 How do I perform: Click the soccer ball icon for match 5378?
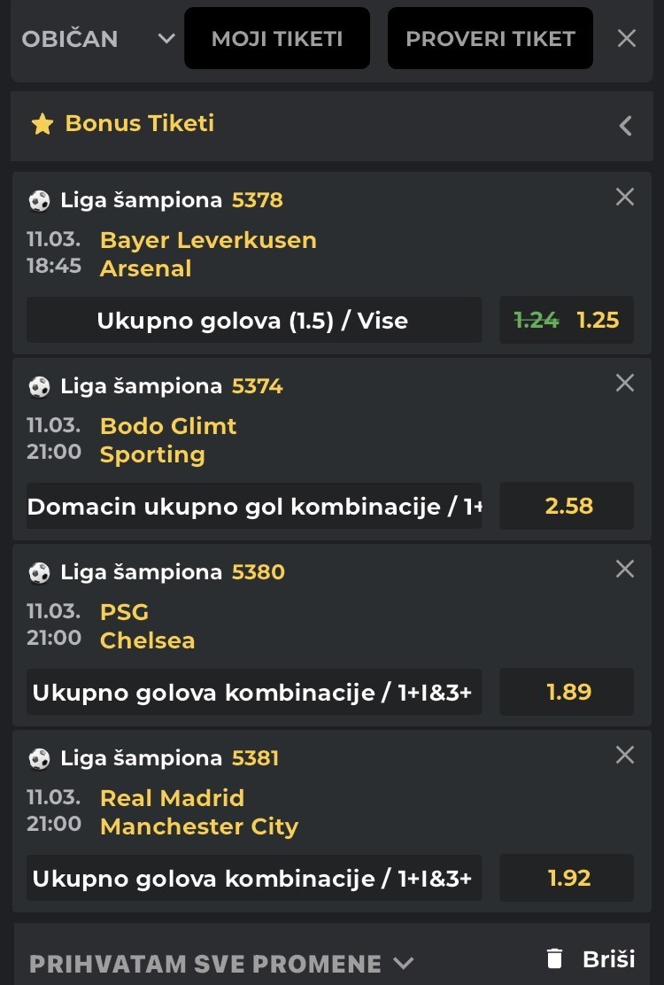pyautogui.click(x=39, y=200)
